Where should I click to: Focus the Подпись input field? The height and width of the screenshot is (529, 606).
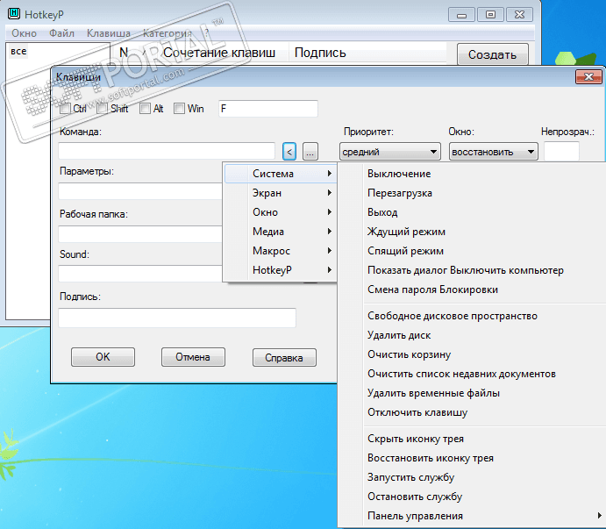177,318
